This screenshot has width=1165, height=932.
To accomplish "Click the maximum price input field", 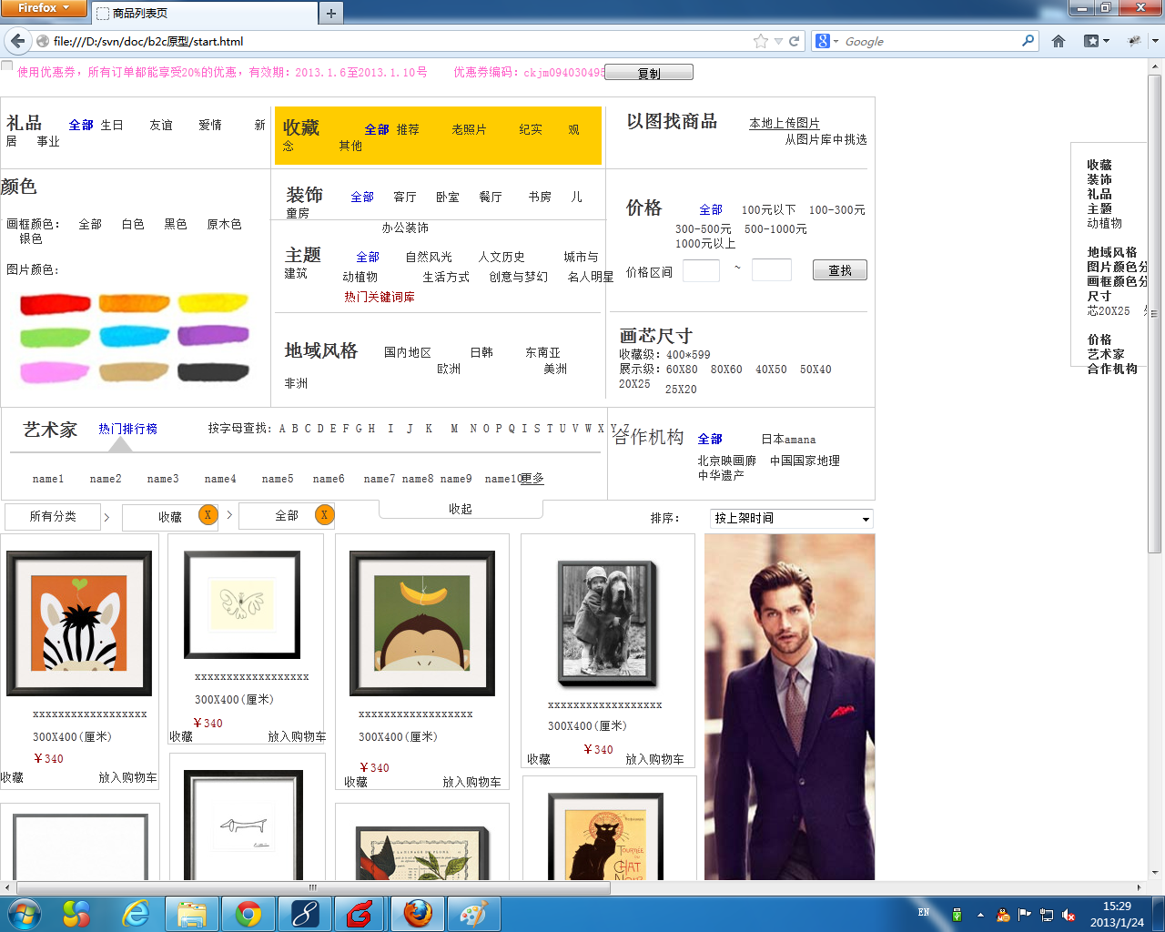I will pyautogui.click(x=772, y=269).
